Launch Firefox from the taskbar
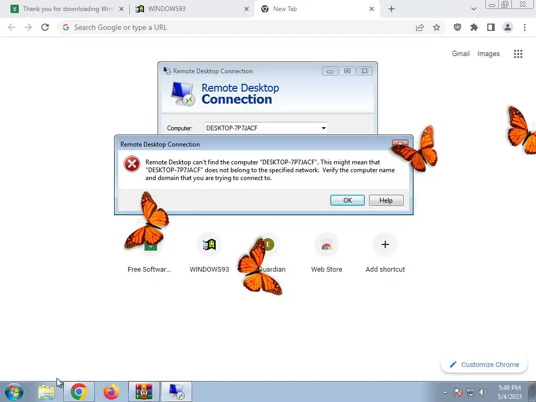This screenshot has height=402, width=536. tap(111, 392)
